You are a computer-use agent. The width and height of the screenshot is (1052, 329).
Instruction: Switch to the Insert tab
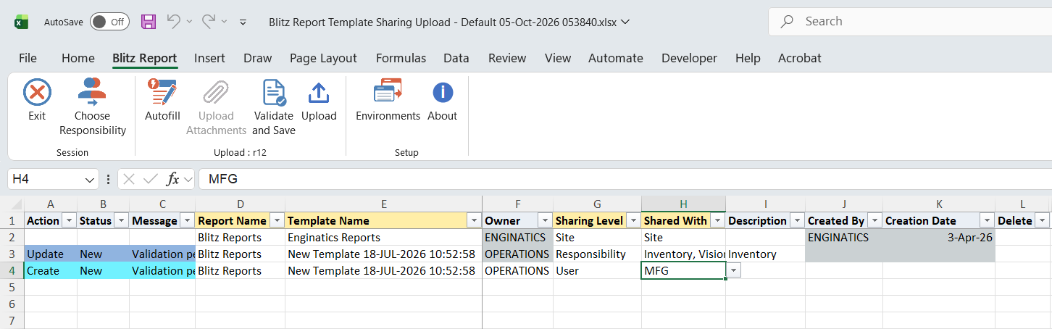(x=209, y=58)
